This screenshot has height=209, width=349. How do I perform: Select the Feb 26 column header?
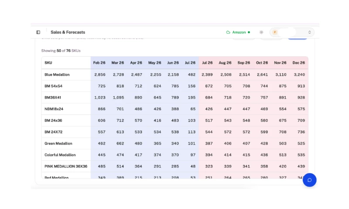pos(99,63)
